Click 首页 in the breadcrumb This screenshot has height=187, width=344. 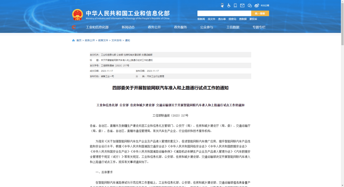click(x=79, y=40)
